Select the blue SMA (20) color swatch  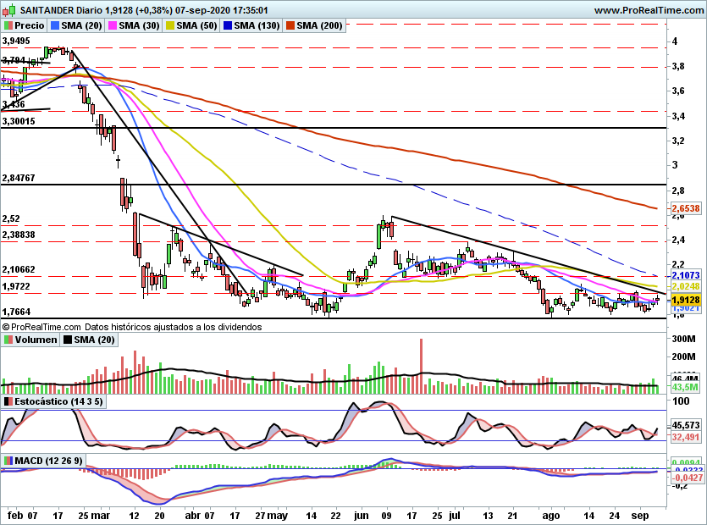55,26
